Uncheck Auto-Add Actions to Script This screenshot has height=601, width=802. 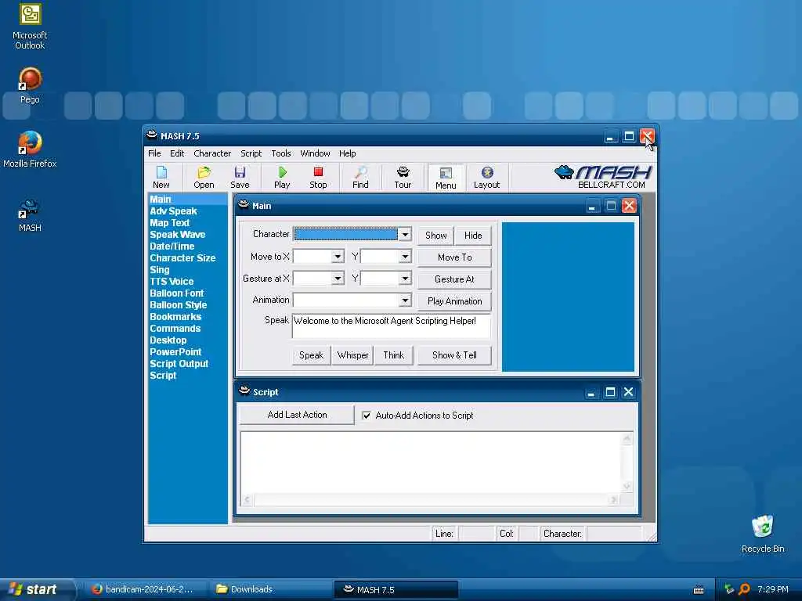tap(367, 416)
